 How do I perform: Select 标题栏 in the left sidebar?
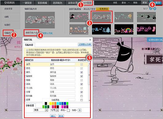tap(7, 25)
